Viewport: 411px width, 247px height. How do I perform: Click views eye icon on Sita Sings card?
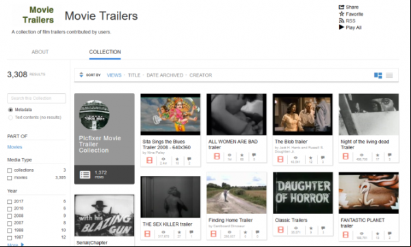(163, 159)
